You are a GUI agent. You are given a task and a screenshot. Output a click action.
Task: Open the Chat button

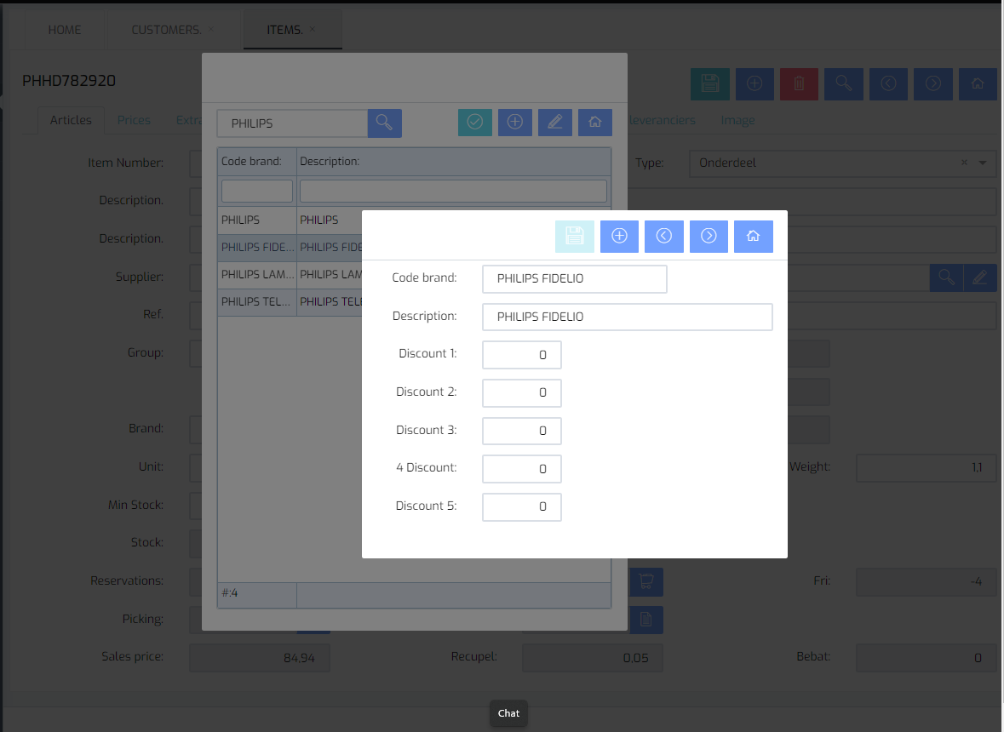[509, 713]
